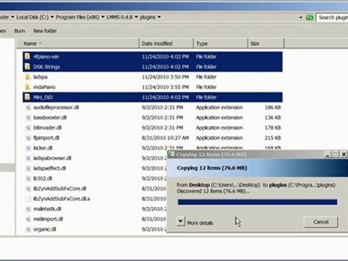Click the Mini_DiZi folder icon
Image resolution: width=348 pixels, height=261 pixels.
28,97
